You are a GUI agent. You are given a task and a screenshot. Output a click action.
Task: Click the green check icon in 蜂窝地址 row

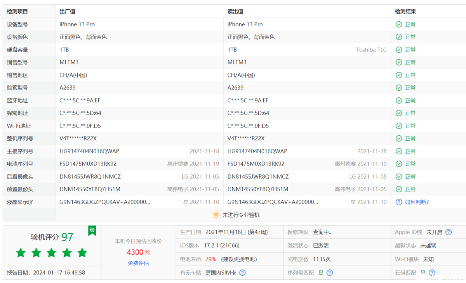click(x=399, y=113)
